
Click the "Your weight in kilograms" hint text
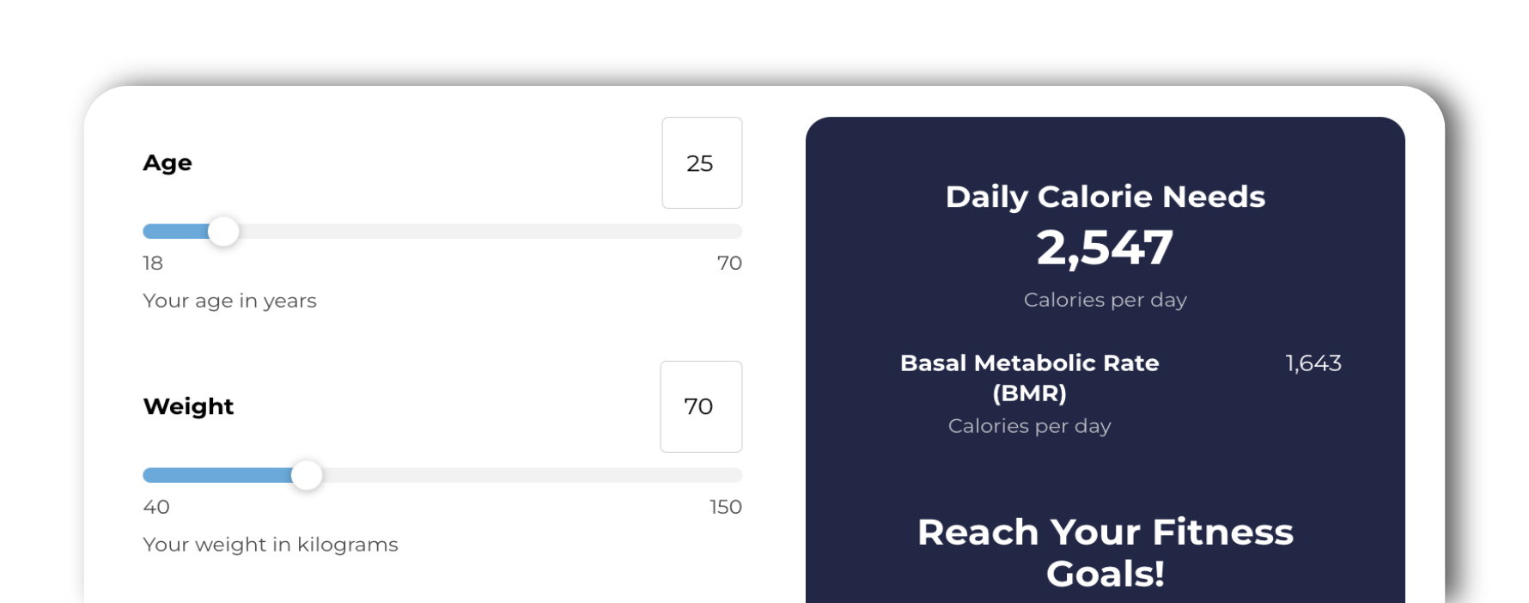271,545
